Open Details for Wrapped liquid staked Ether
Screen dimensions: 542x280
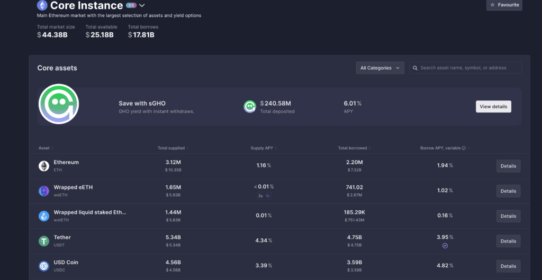508,216
